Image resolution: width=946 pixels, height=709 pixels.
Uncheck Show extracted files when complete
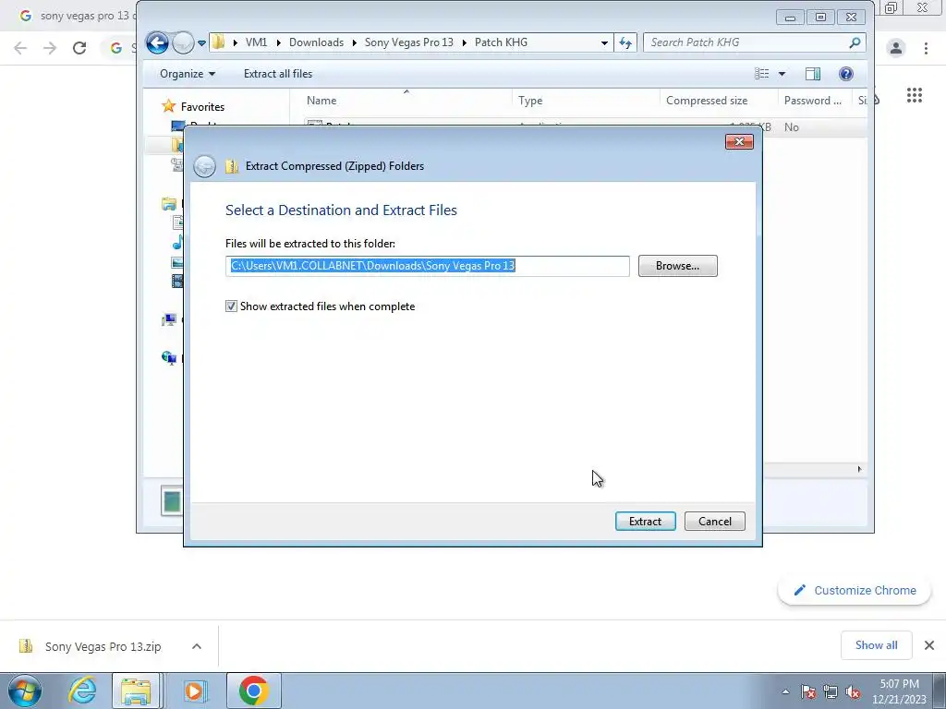point(231,306)
